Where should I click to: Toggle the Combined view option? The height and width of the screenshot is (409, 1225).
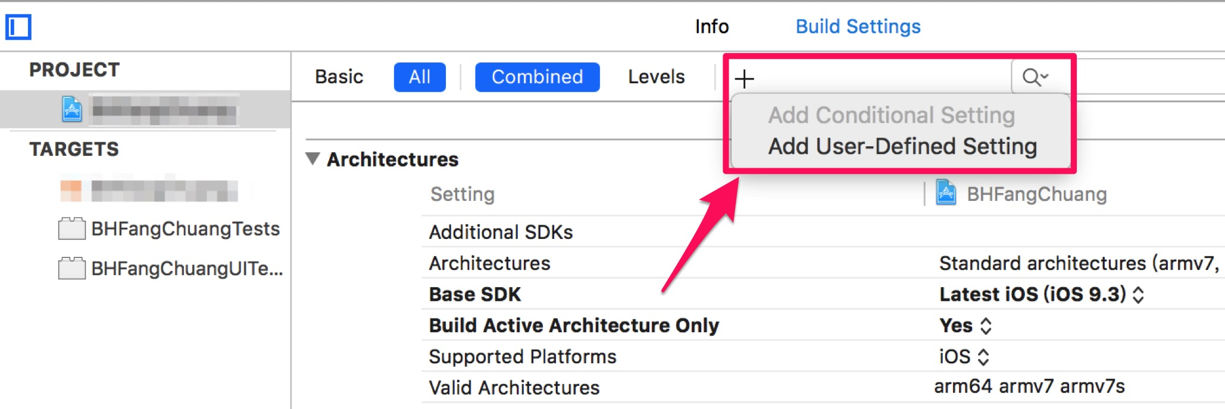(537, 77)
